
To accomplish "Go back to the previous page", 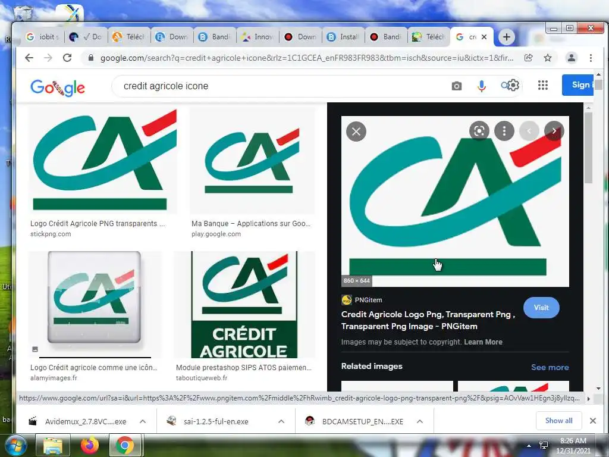I will pyautogui.click(x=29, y=58).
